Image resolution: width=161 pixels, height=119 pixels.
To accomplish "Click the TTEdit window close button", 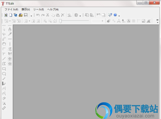I will (154, 3).
